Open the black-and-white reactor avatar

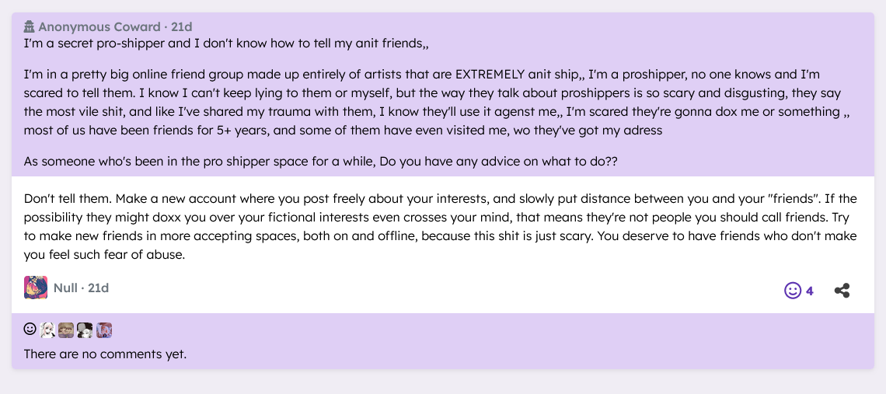(85, 329)
